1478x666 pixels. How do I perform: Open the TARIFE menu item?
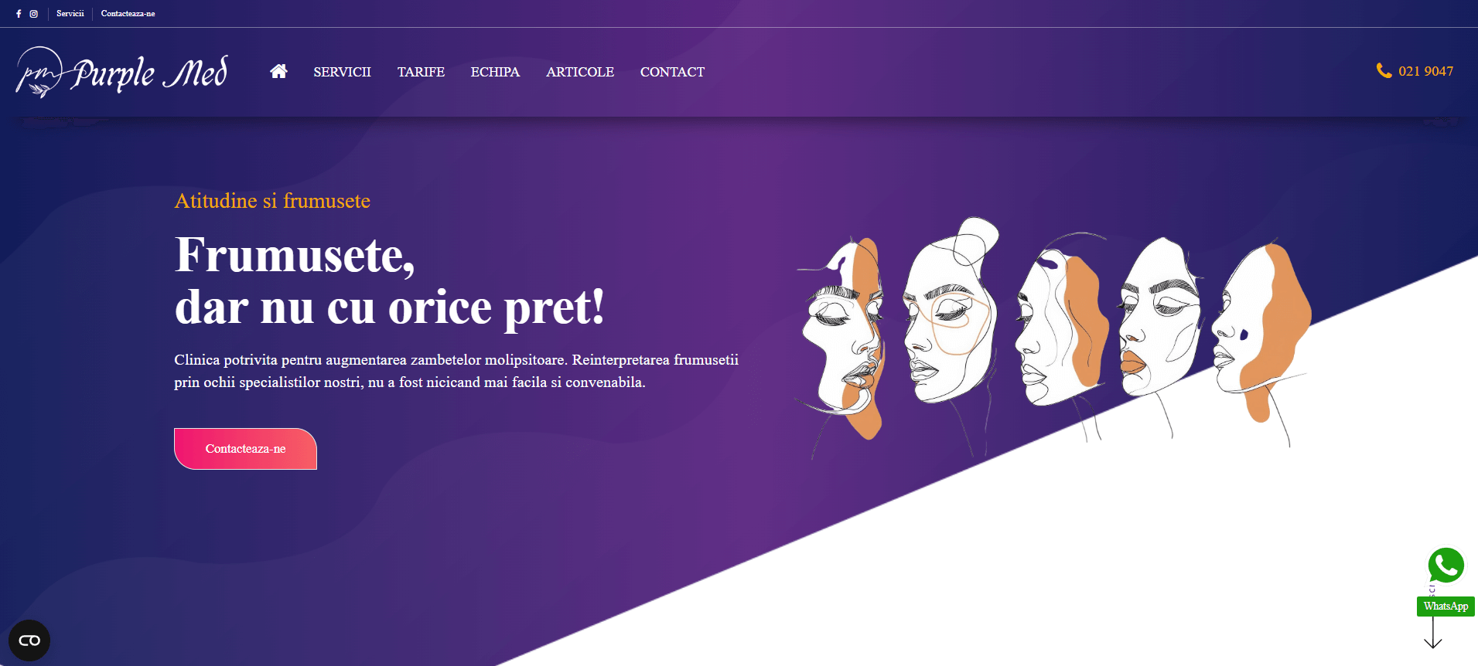[421, 72]
